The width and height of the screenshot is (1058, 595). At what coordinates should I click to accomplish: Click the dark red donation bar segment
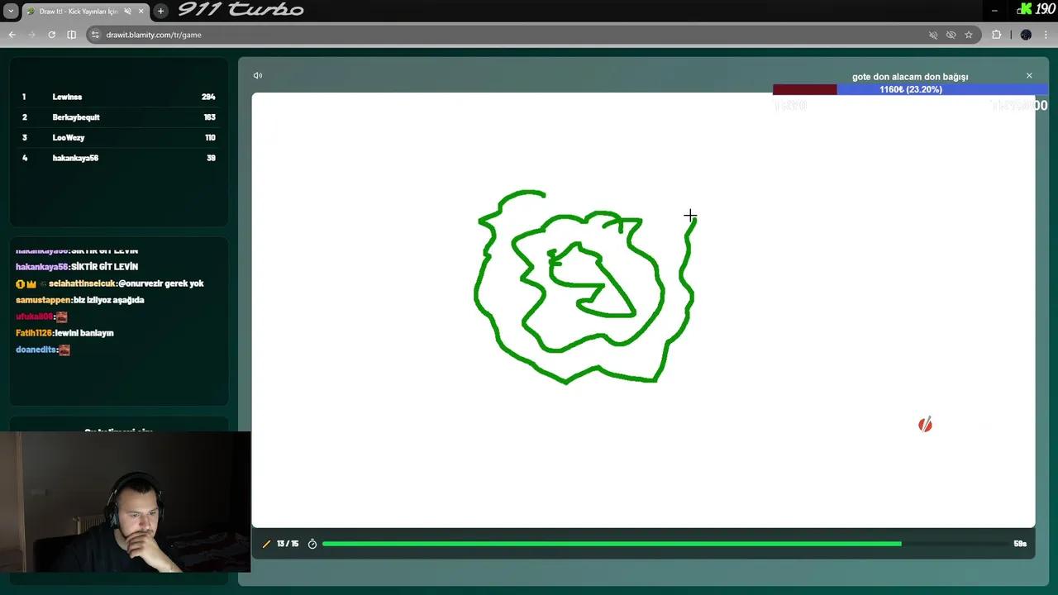click(x=805, y=89)
